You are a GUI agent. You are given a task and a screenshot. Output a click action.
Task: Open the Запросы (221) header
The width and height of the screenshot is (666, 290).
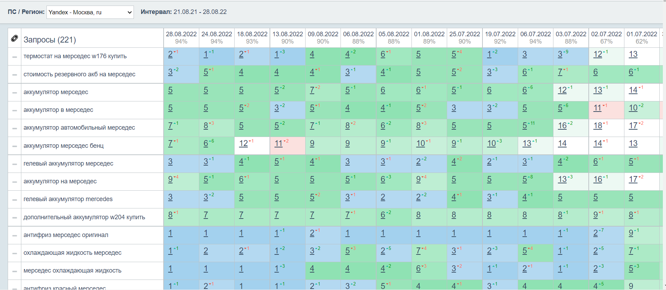(x=50, y=40)
